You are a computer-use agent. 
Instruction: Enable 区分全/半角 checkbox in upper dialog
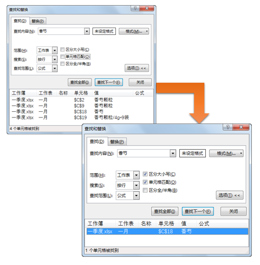click(62, 64)
